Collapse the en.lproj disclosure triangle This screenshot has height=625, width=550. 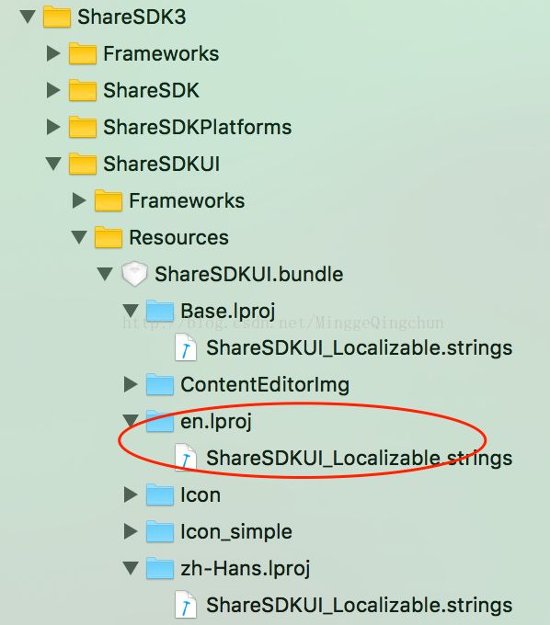(x=131, y=420)
